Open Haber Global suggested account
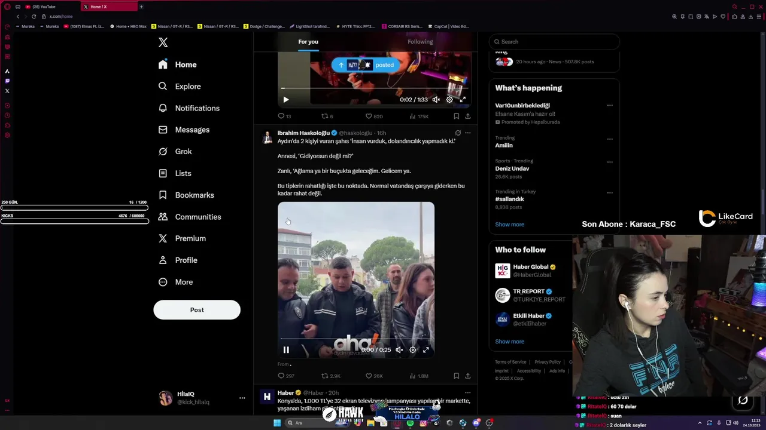Viewport: 766px width, 430px height. pyautogui.click(x=531, y=271)
